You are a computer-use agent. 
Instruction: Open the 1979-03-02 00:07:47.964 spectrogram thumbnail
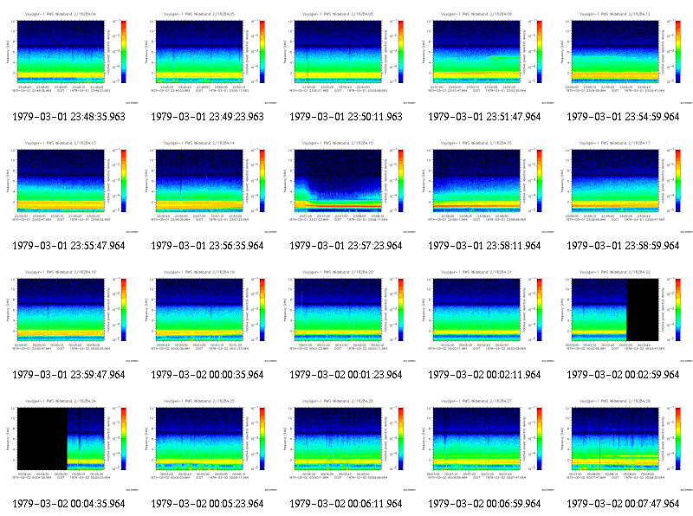coord(624,444)
